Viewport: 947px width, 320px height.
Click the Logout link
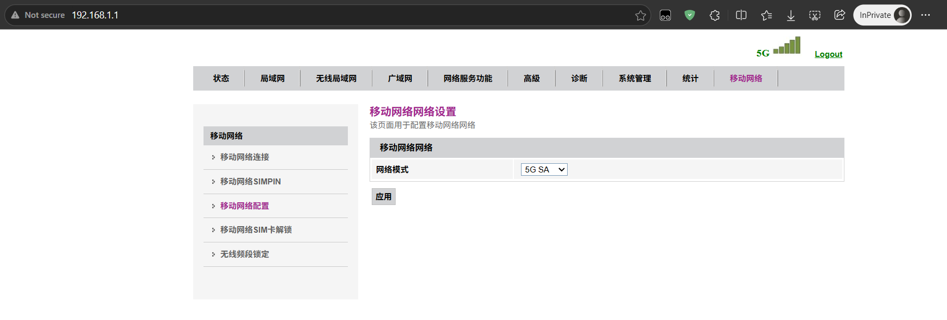(829, 54)
